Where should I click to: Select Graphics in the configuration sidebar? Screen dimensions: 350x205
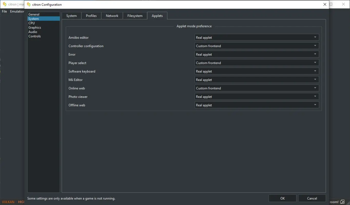(35, 27)
